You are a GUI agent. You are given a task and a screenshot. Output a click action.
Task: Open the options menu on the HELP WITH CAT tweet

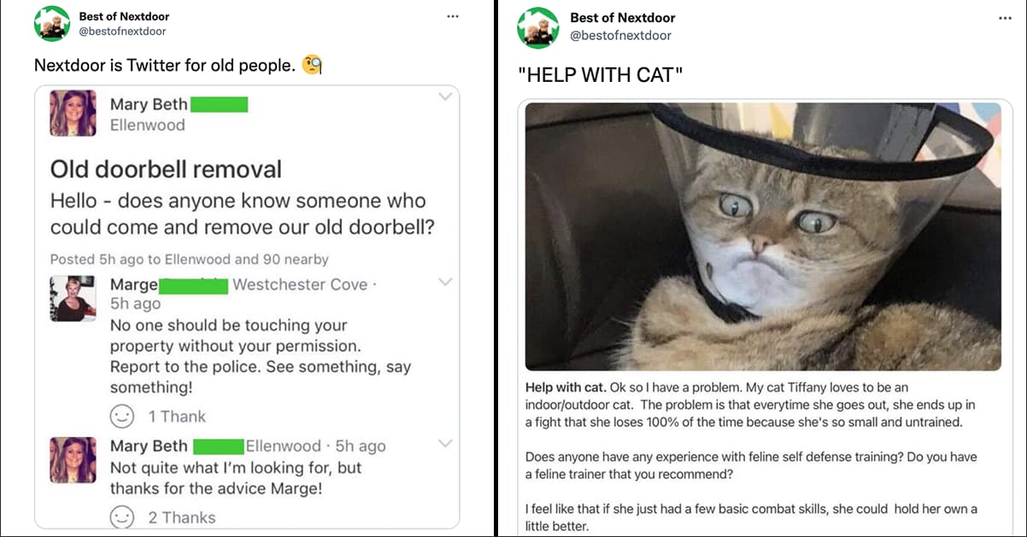pos(1005,19)
